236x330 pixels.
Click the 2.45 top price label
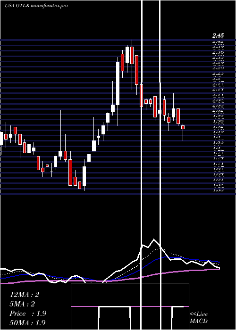(x=218, y=35)
